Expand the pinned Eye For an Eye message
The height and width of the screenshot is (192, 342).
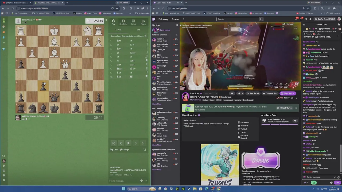click(337, 35)
